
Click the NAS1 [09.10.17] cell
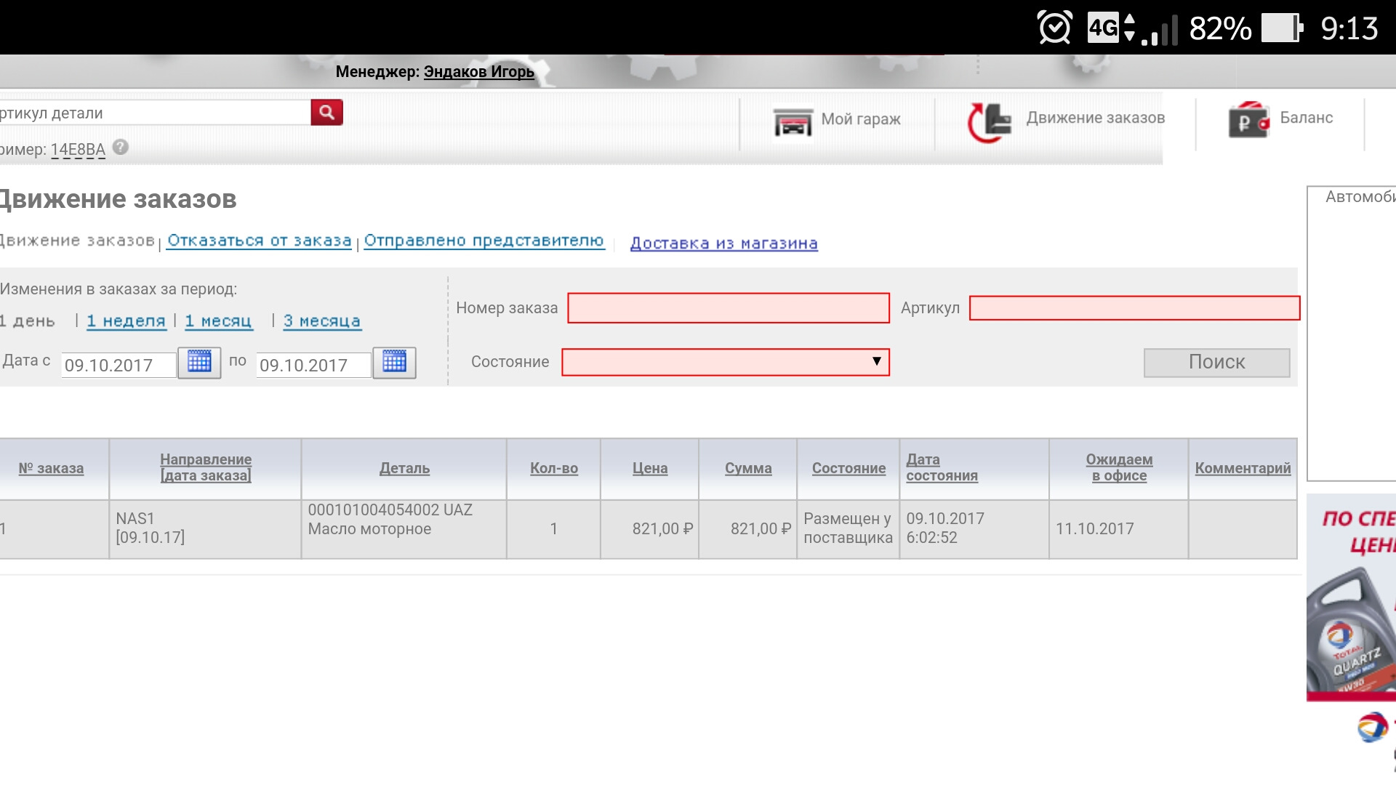click(x=205, y=528)
